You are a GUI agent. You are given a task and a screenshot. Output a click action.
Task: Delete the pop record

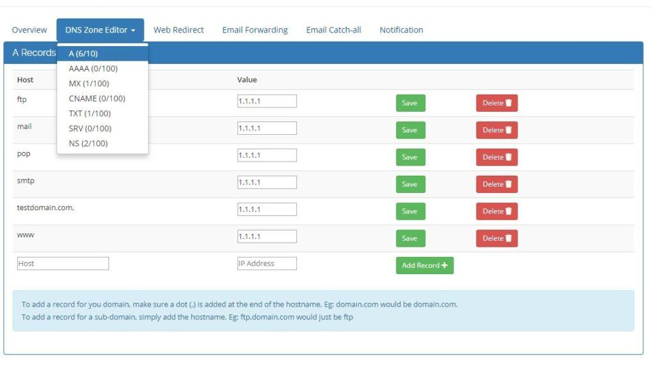[x=496, y=157]
